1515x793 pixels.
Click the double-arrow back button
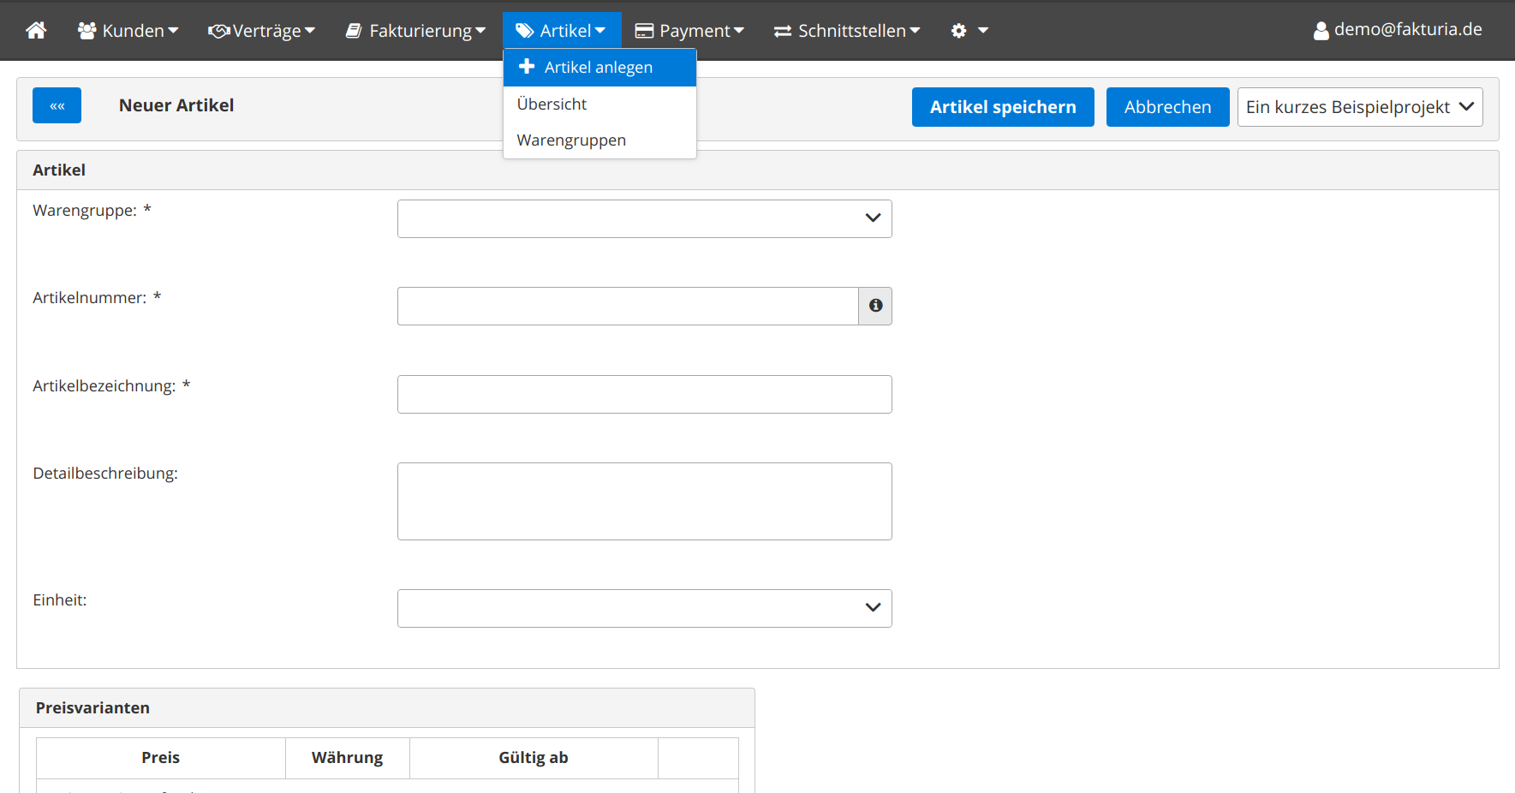pos(57,105)
